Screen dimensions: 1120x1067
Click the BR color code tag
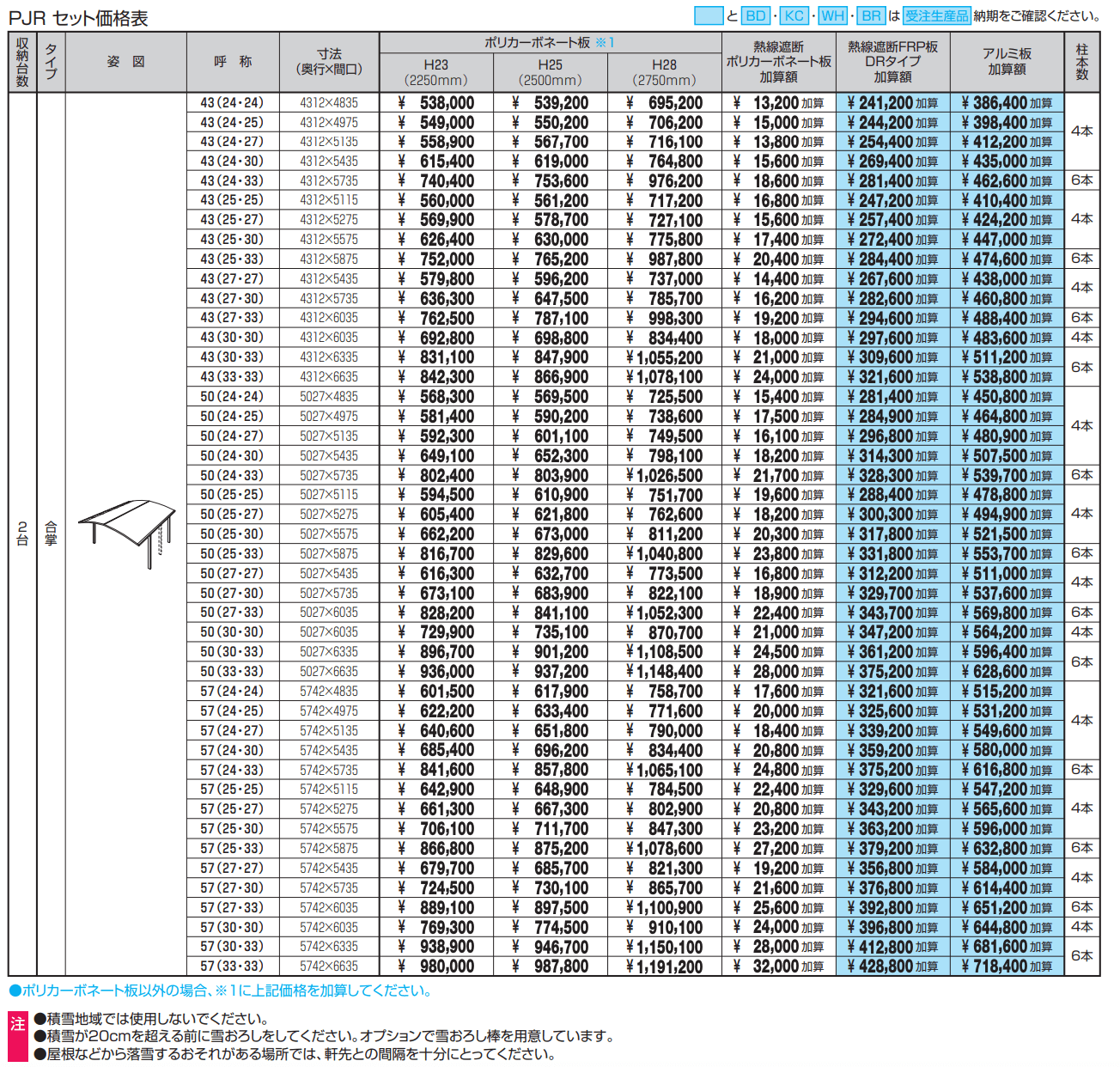[871, 15]
